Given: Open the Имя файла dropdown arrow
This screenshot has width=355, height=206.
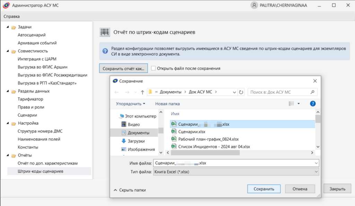Looking at the screenshot, I should coord(316,163).
